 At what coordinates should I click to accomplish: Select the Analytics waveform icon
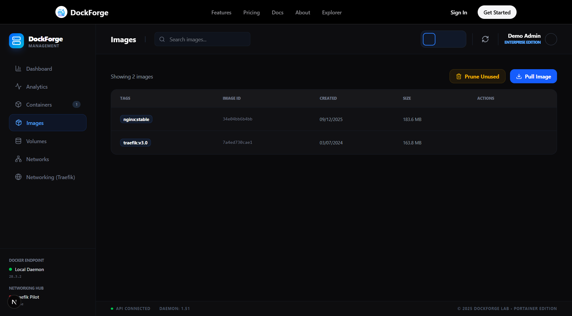18,87
